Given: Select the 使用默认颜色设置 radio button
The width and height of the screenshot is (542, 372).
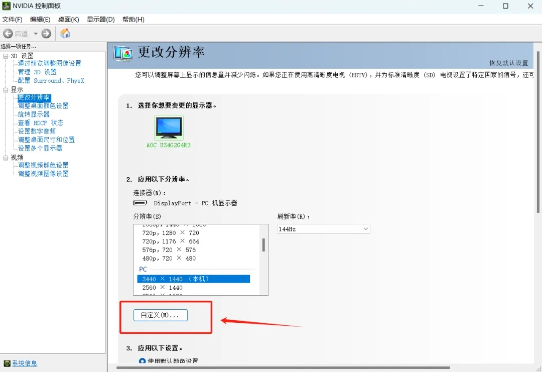Looking at the screenshot, I should tap(142, 361).
